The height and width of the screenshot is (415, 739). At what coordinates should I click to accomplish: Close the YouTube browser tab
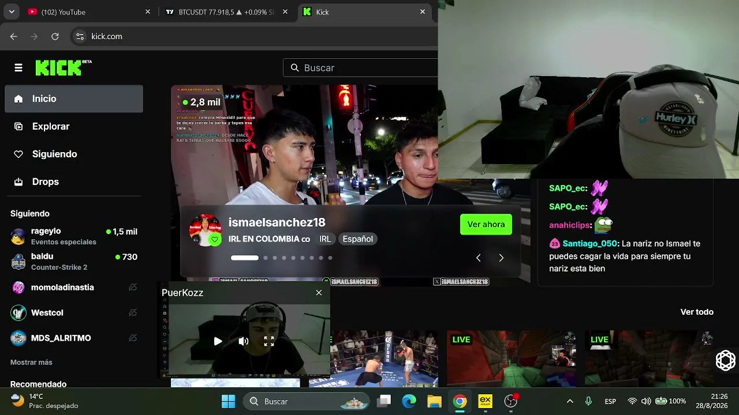(x=148, y=12)
